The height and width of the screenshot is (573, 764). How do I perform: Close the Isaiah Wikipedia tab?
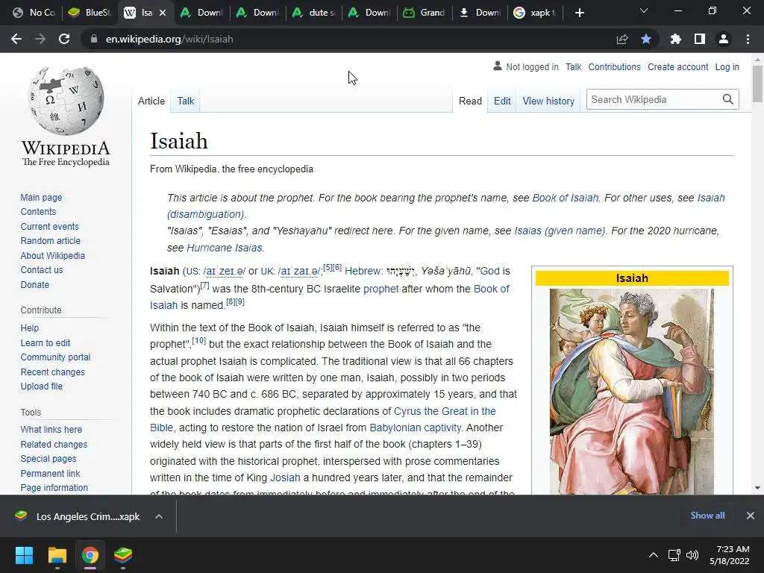[x=163, y=13]
